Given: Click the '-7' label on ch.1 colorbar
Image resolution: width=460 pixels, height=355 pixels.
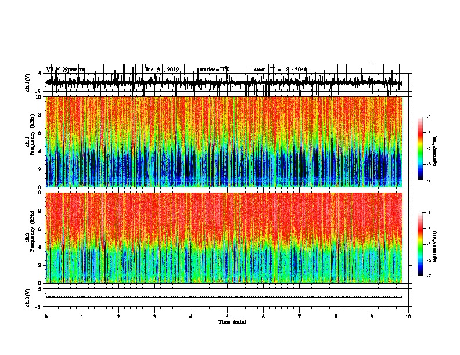Looking at the screenshot, I should click(x=428, y=180).
